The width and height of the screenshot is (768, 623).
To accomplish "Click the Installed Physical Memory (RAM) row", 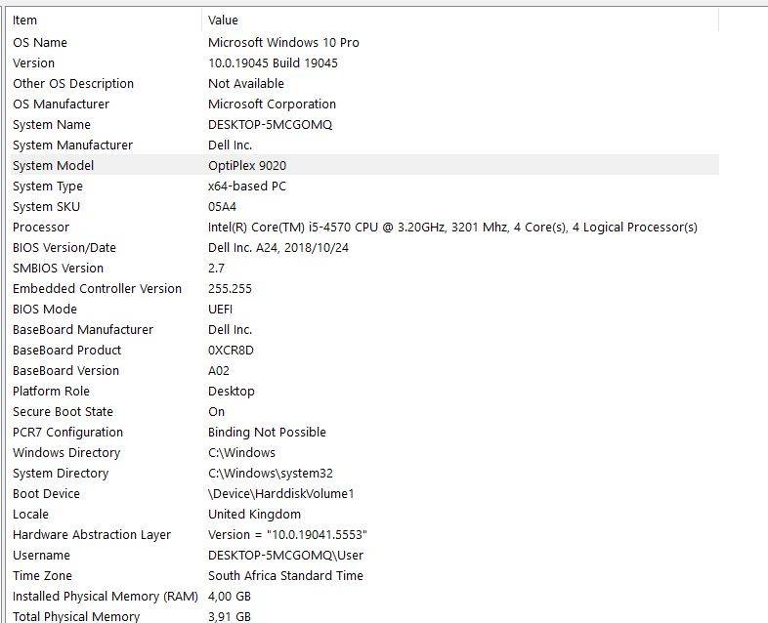I will [105, 596].
